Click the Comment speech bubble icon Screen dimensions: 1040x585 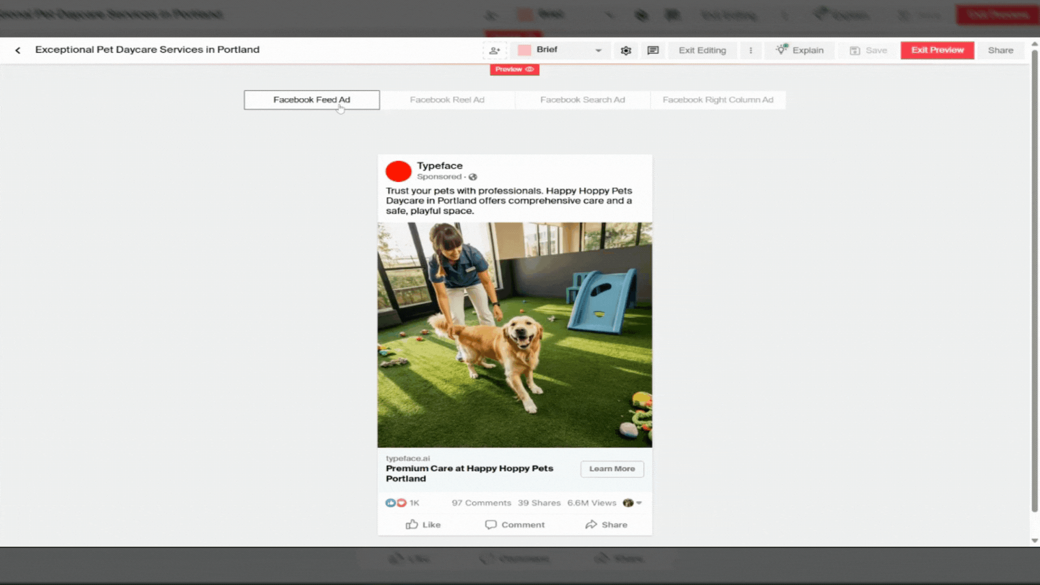490,524
